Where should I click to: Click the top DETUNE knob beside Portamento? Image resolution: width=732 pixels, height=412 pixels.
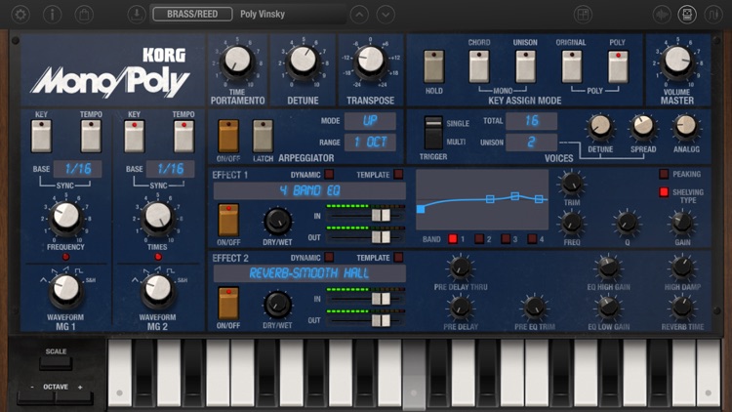pyautogui.click(x=304, y=62)
